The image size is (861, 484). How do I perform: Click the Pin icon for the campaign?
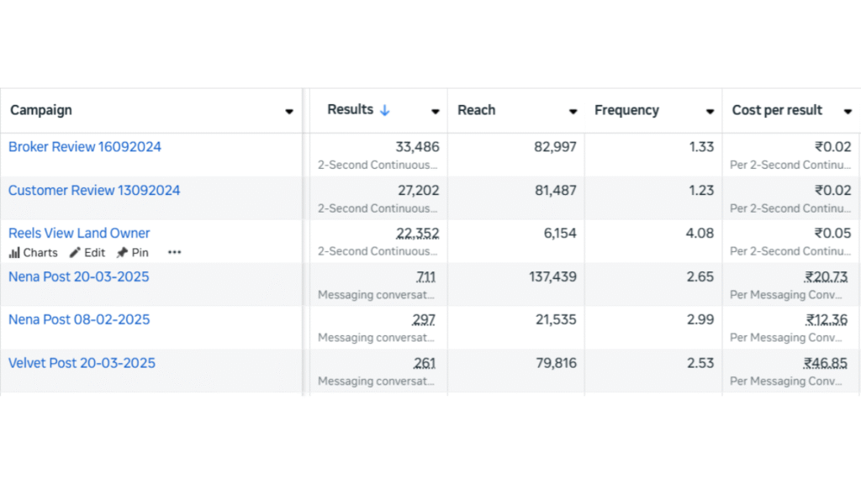click(122, 253)
